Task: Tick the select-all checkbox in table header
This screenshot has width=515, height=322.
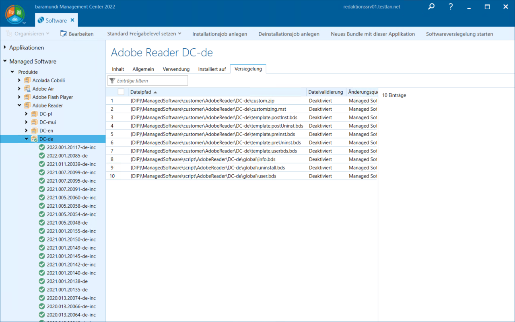Action: coord(121,92)
